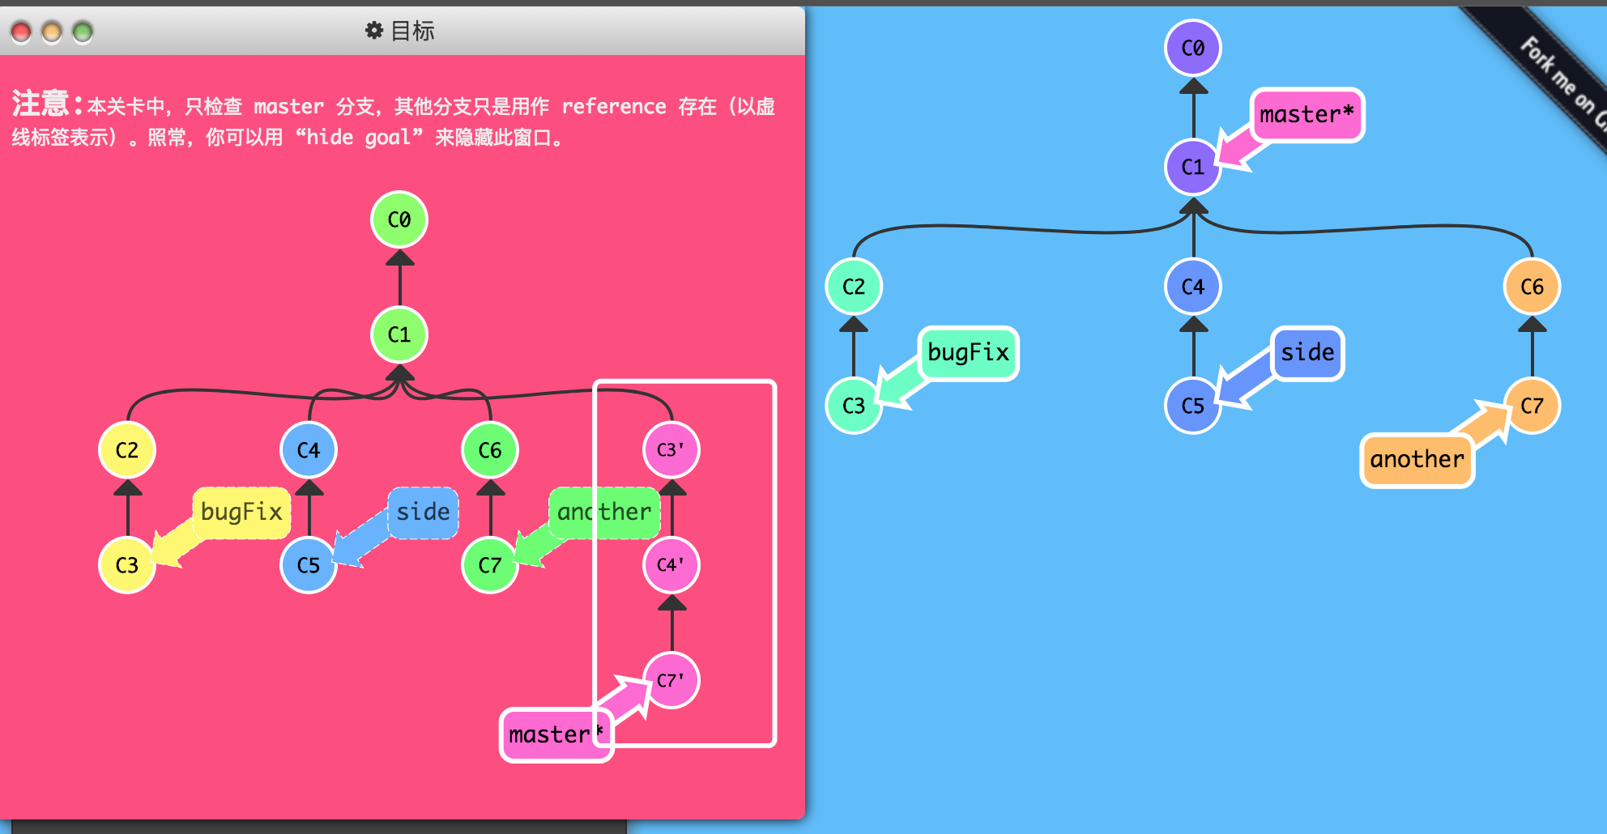Select commit C1 in the goal tree
This screenshot has height=834, width=1607.
(399, 334)
